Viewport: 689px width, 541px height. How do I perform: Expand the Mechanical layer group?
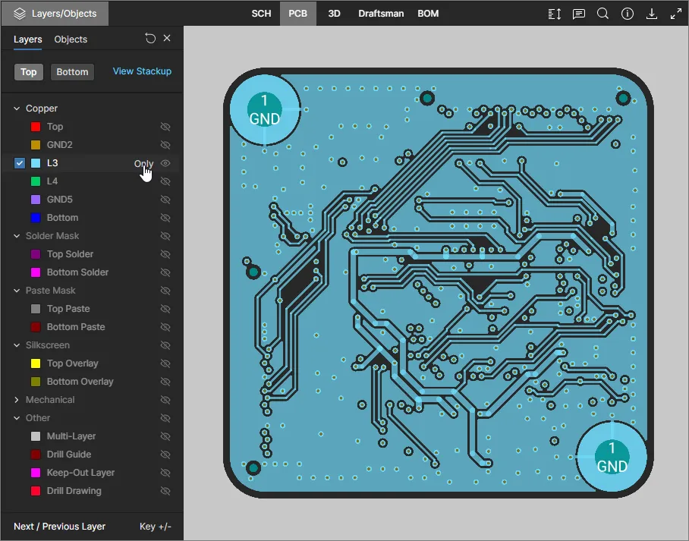(x=17, y=400)
